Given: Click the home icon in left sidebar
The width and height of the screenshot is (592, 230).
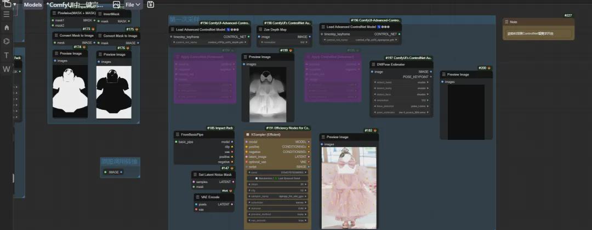Looking at the screenshot, I should coord(7,27).
